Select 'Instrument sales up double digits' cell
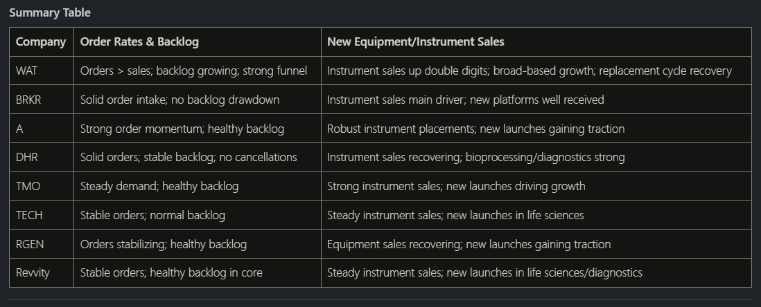Viewport: 761px width, 307px height. 536,71
